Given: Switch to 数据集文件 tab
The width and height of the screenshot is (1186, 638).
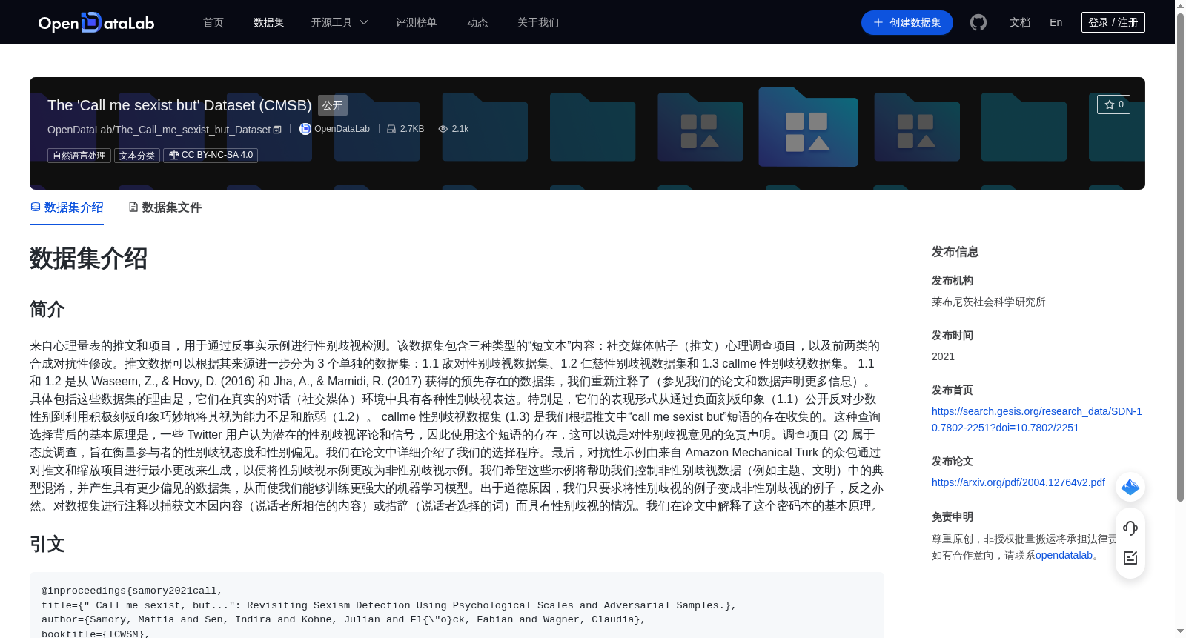Looking at the screenshot, I should [165, 207].
